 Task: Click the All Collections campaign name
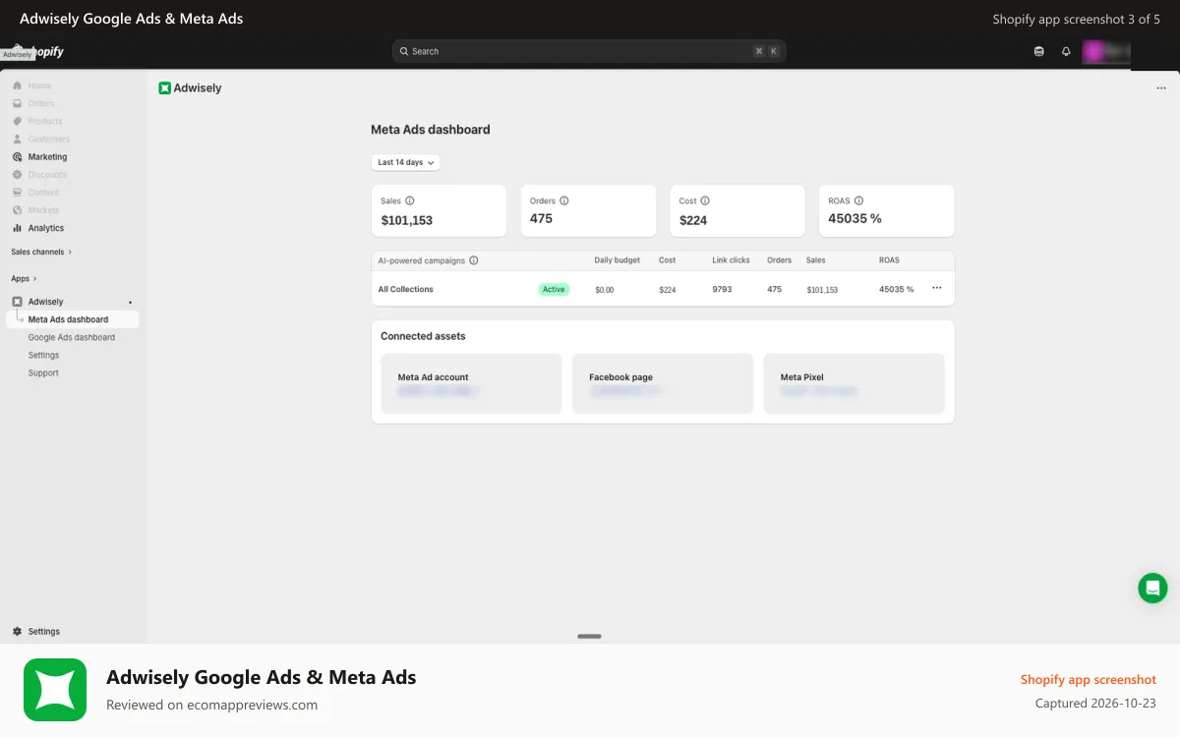point(405,289)
